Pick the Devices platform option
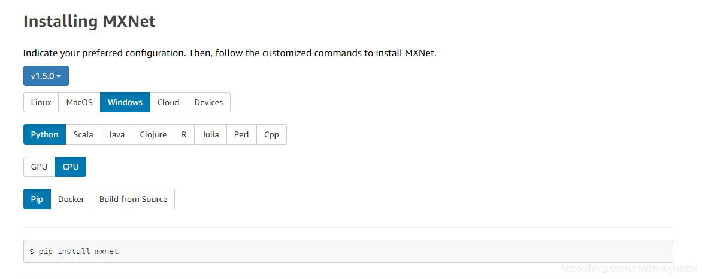 tap(208, 102)
